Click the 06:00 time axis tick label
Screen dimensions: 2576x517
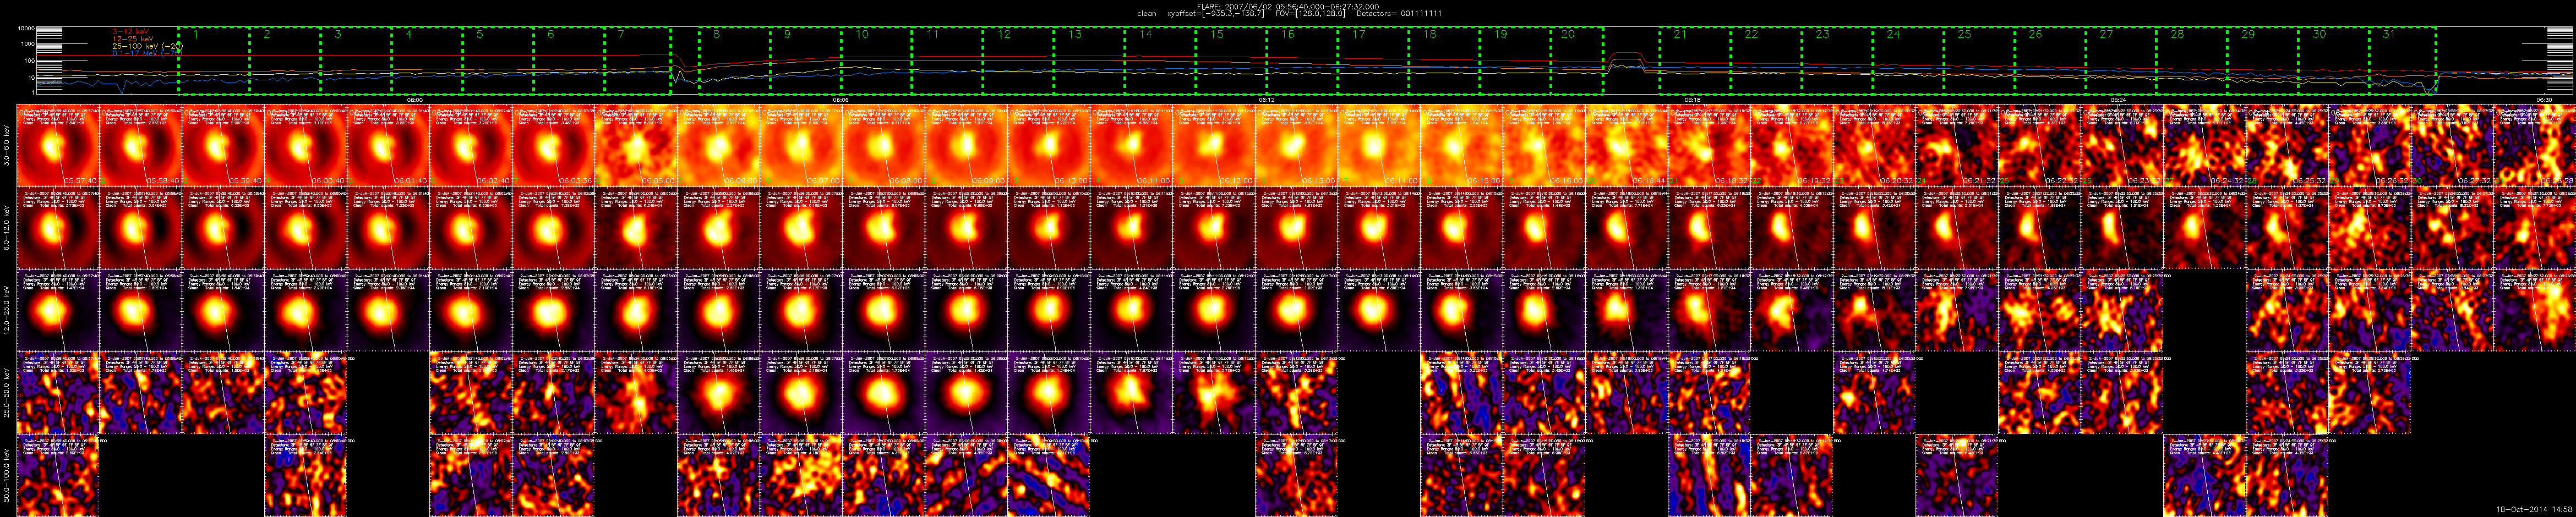416,100
